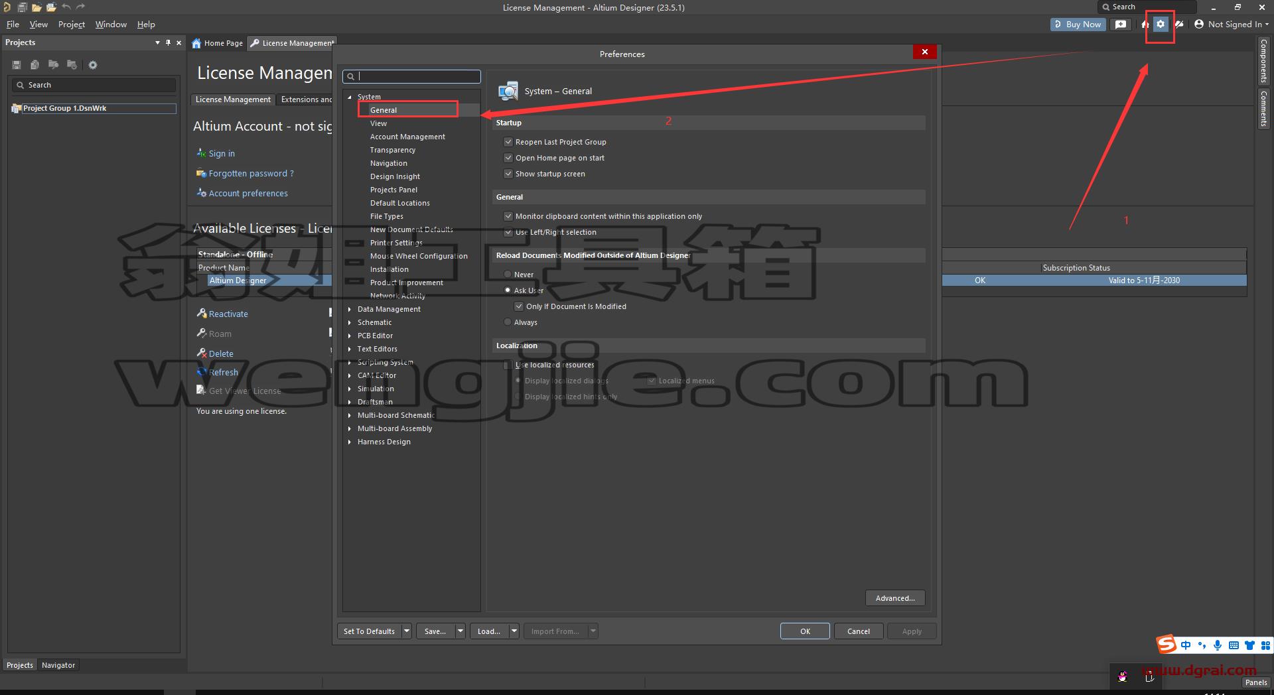The width and height of the screenshot is (1274, 695).
Task: Click the save icon in the Projects panel toolbar
Action: 17,65
